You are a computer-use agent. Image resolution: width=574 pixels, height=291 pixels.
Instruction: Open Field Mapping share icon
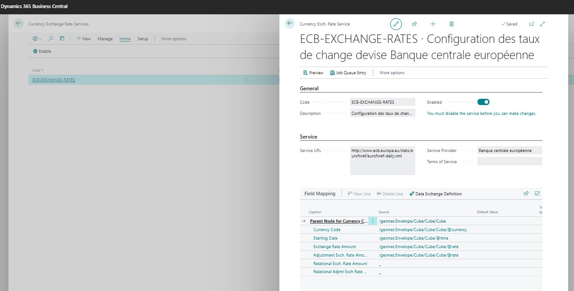(x=526, y=193)
